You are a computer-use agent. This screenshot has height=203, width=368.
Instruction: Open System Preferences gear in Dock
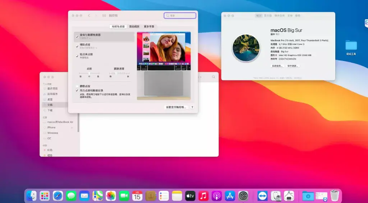(243, 196)
